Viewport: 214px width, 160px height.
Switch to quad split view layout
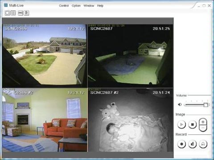click(x=13, y=13)
